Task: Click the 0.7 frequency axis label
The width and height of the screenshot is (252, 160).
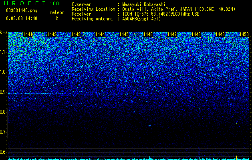Action: click(x=3, y=132)
